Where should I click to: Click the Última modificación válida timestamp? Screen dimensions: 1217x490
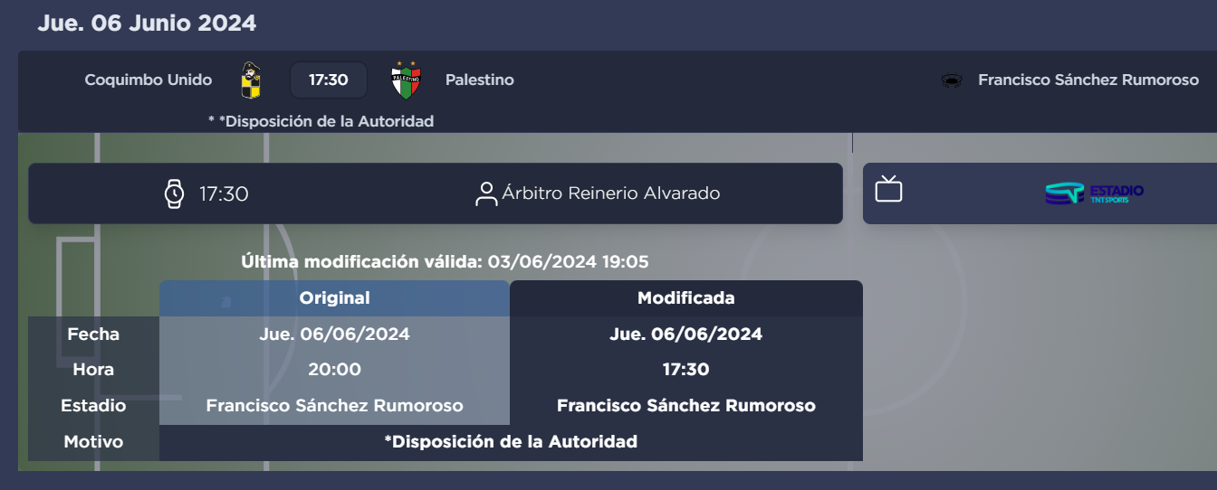pos(445,262)
